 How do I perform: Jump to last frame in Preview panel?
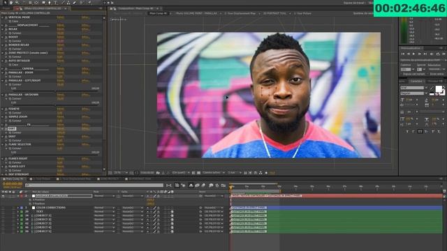[x=425, y=54]
